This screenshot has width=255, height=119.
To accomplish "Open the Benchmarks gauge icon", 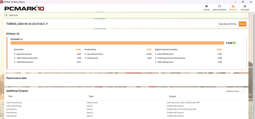I will point(219,6).
